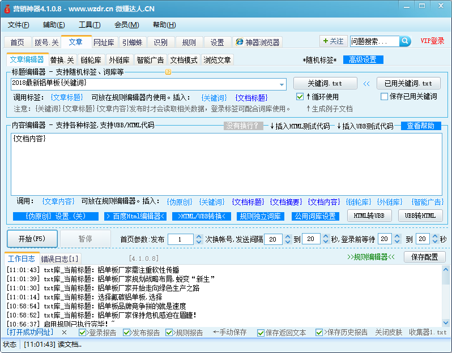Click the log scrollbar down arrow
452x353 pixels.
(446, 323)
